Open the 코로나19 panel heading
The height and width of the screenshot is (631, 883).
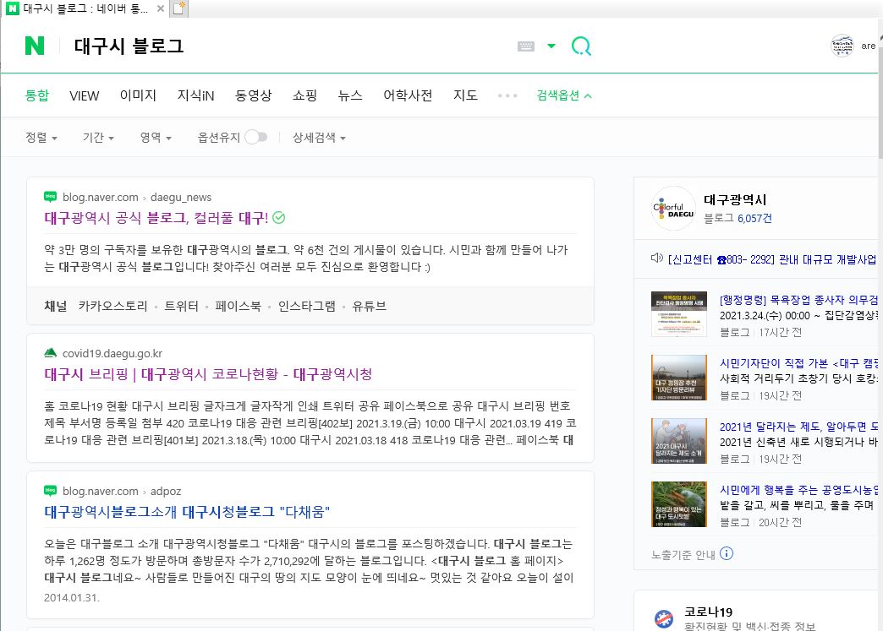tap(708, 612)
